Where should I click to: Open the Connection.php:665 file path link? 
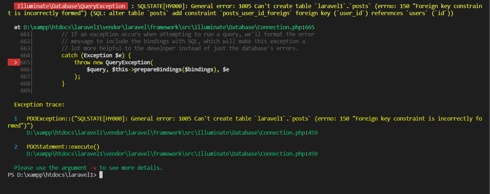pyautogui.click(x=169, y=27)
